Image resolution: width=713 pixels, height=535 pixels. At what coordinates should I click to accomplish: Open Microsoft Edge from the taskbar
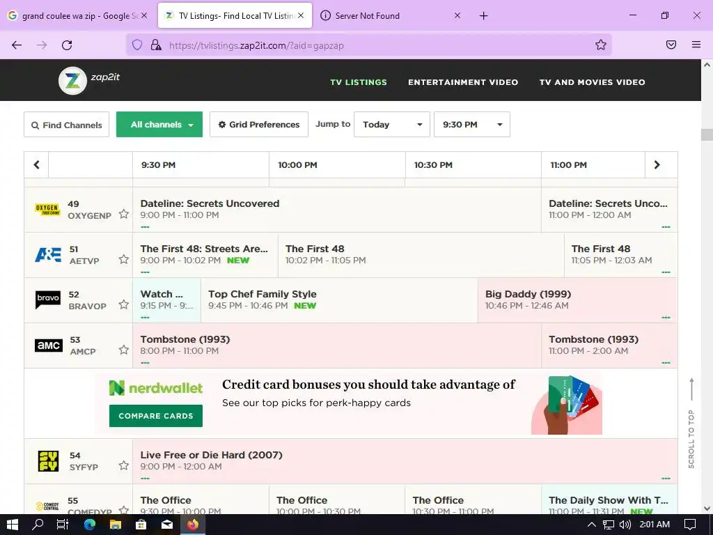[90, 525]
